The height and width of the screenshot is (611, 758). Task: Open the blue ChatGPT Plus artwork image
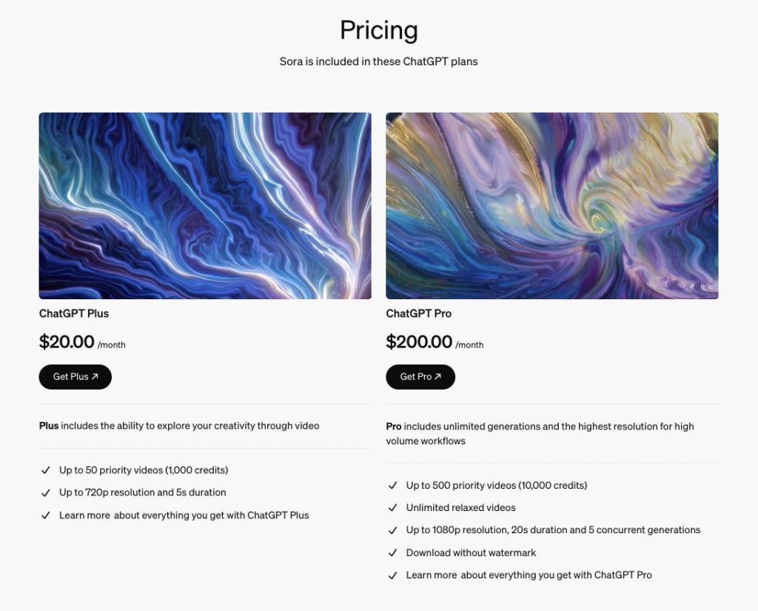(x=205, y=206)
